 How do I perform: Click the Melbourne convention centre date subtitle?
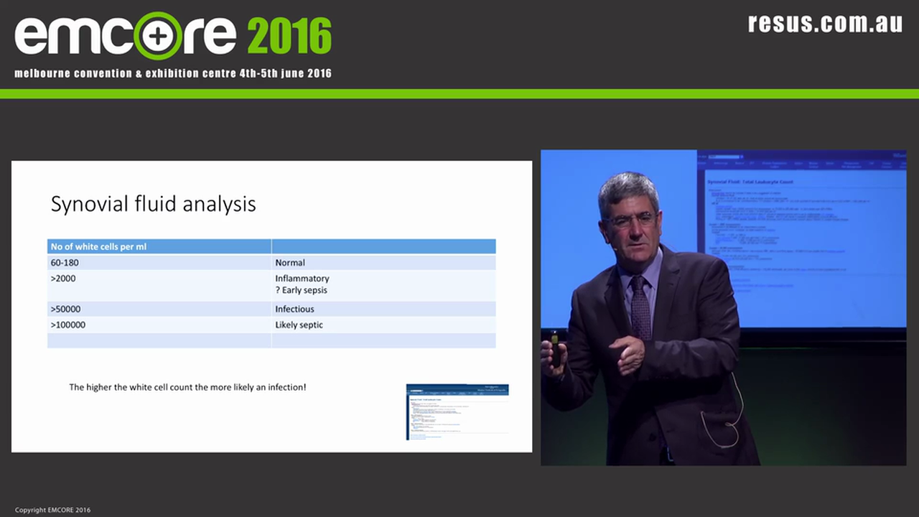click(x=173, y=74)
